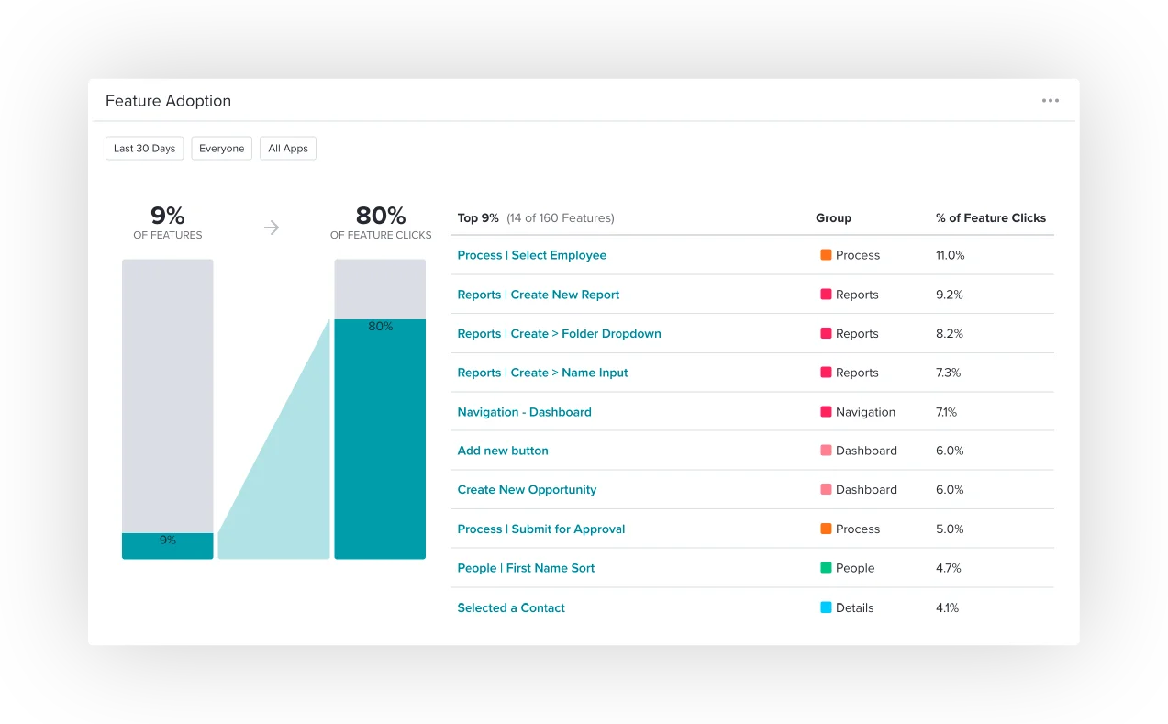Open Process | Submit for Approval link

(x=540, y=529)
